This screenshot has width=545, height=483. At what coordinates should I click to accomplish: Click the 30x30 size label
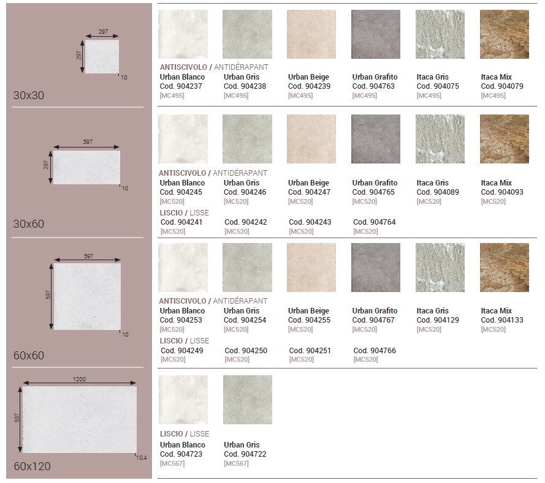pyautogui.click(x=29, y=95)
